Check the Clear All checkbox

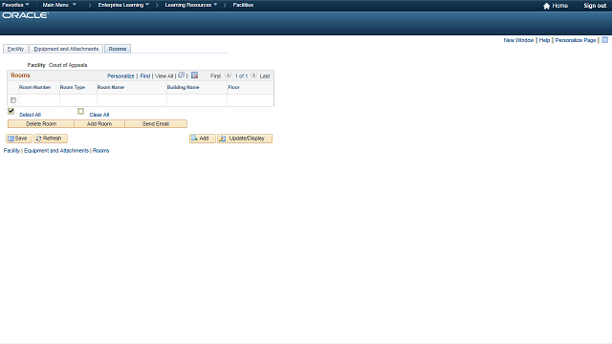(x=80, y=111)
